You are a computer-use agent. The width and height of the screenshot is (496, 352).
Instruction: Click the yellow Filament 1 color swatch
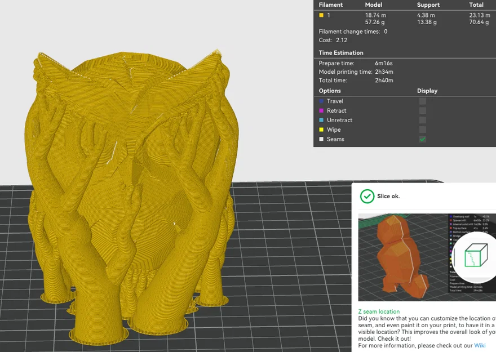[321, 15]
